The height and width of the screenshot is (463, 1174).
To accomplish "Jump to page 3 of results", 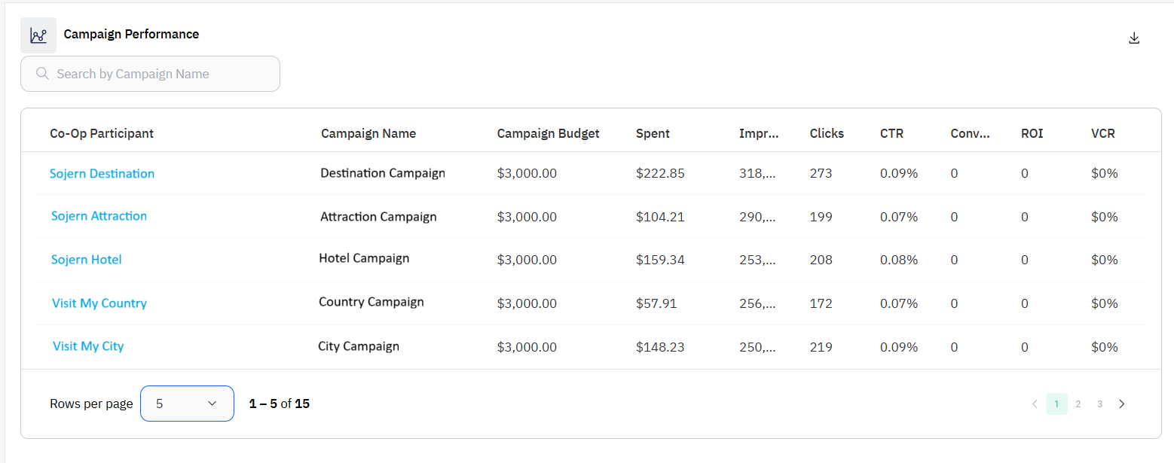I will pos(1099,404).
